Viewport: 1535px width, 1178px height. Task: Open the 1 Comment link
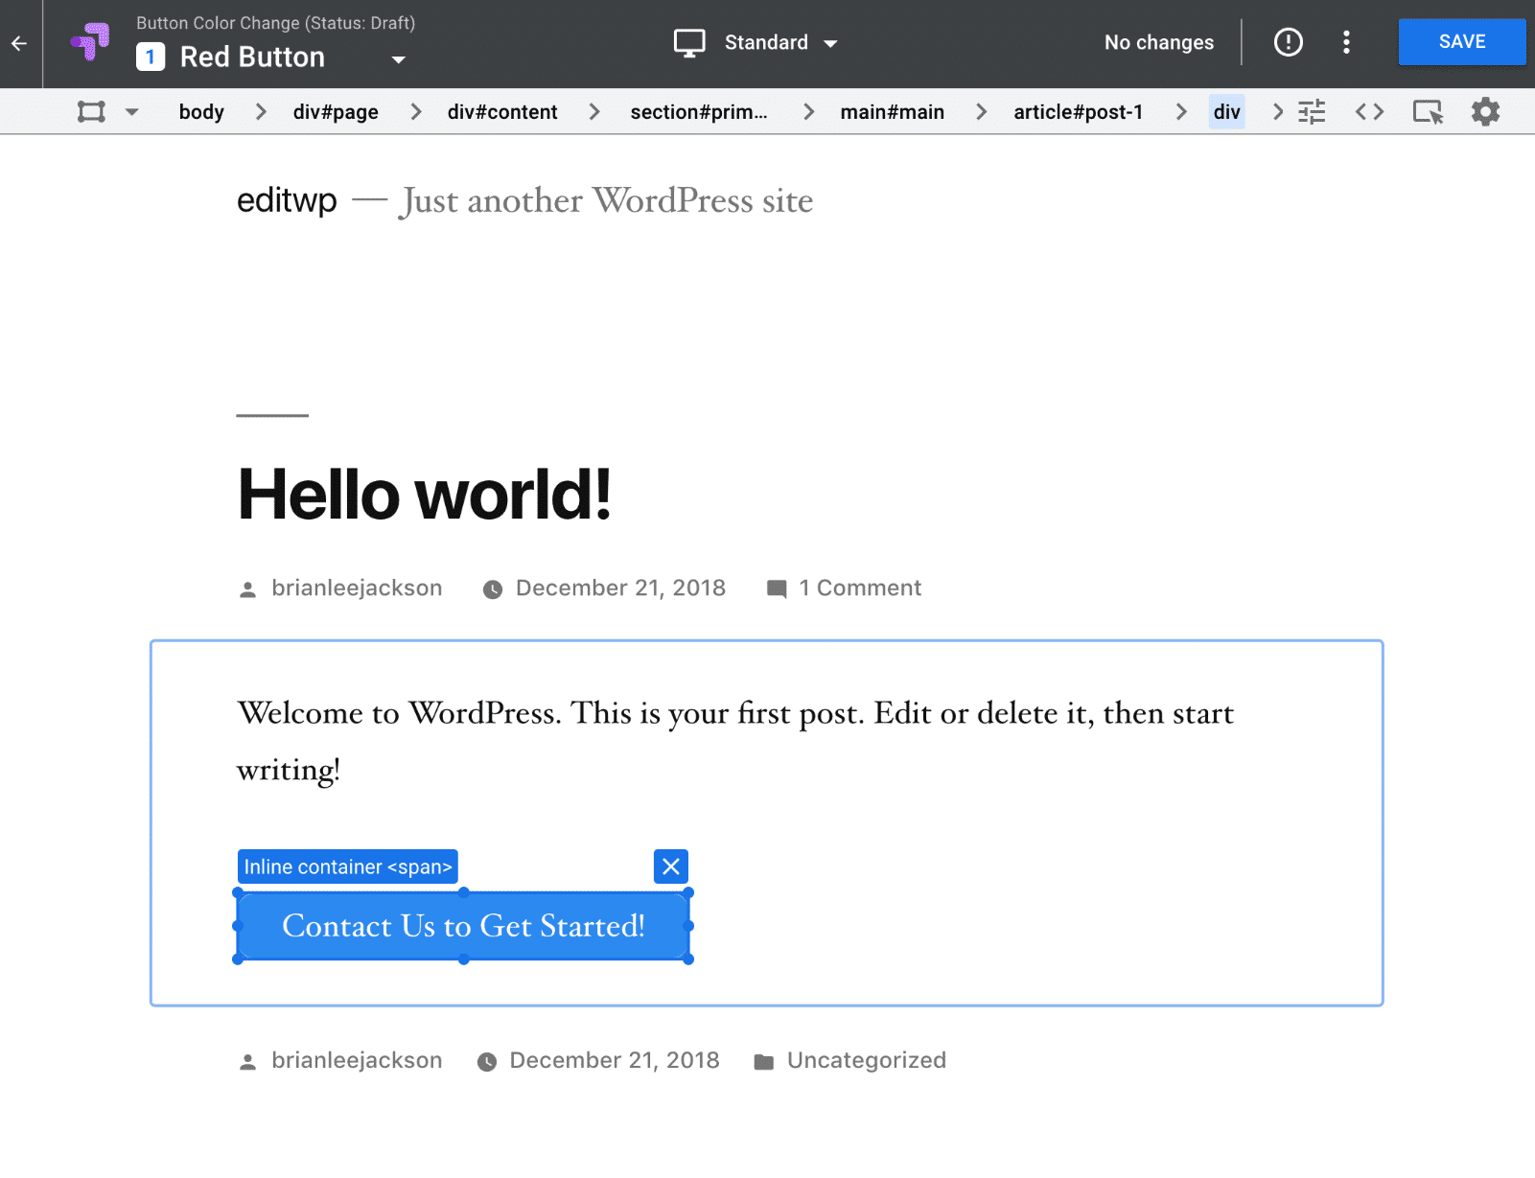(x=859, y=588)
